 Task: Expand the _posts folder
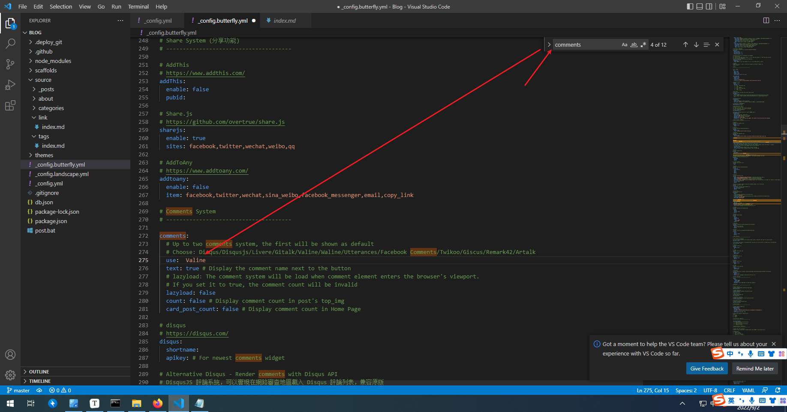point(75,89)
